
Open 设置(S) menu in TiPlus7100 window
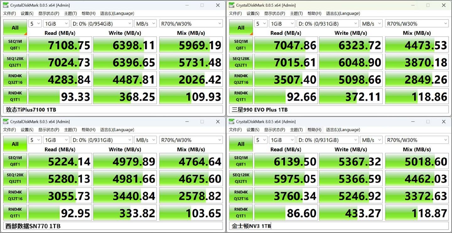click(x=27, y=13)
